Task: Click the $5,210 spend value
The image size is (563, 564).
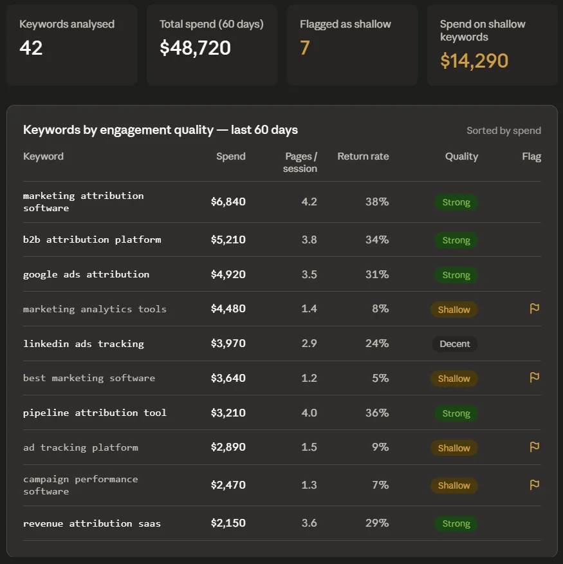Action: [228, 240]
